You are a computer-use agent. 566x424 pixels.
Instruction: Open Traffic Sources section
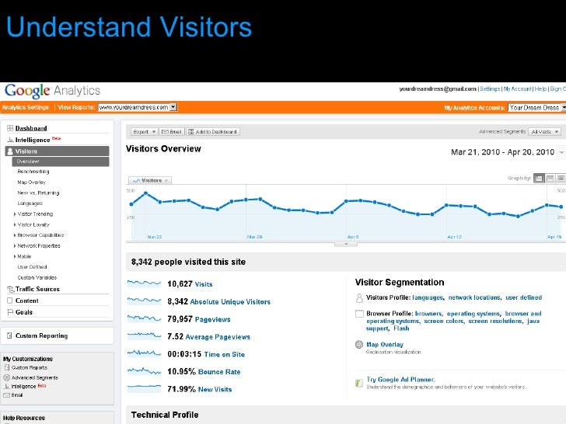click(37, 289)
